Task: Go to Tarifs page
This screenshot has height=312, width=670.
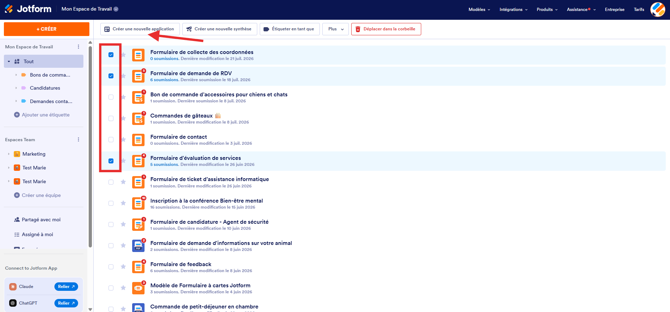Action: coord(639,10)
